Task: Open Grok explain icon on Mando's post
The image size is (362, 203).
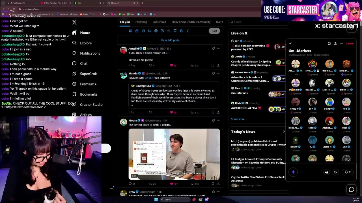Action: pyautogui.click(x=214, y=73)
